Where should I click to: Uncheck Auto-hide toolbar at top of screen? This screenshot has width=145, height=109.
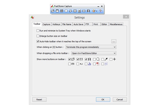click(x=38, y=41)
